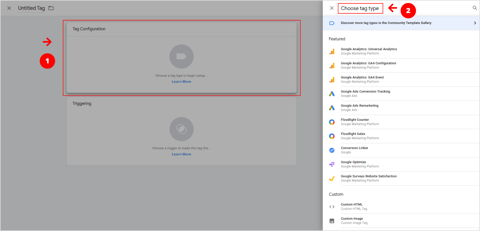Image resolution: width=480 pixels, height=231 pixels.
Task: Open Learn More link under Tag Configuration
Action: pos(181,82)
